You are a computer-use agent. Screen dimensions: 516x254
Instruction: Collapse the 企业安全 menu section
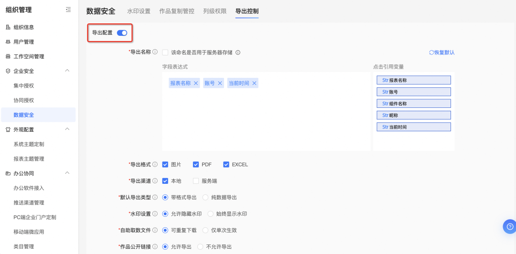pos(67,71)
